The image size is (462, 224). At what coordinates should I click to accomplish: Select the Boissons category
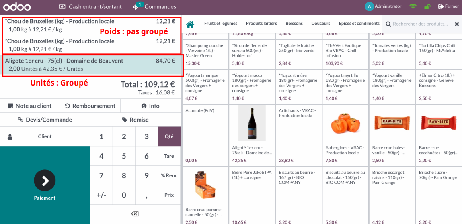294,24
